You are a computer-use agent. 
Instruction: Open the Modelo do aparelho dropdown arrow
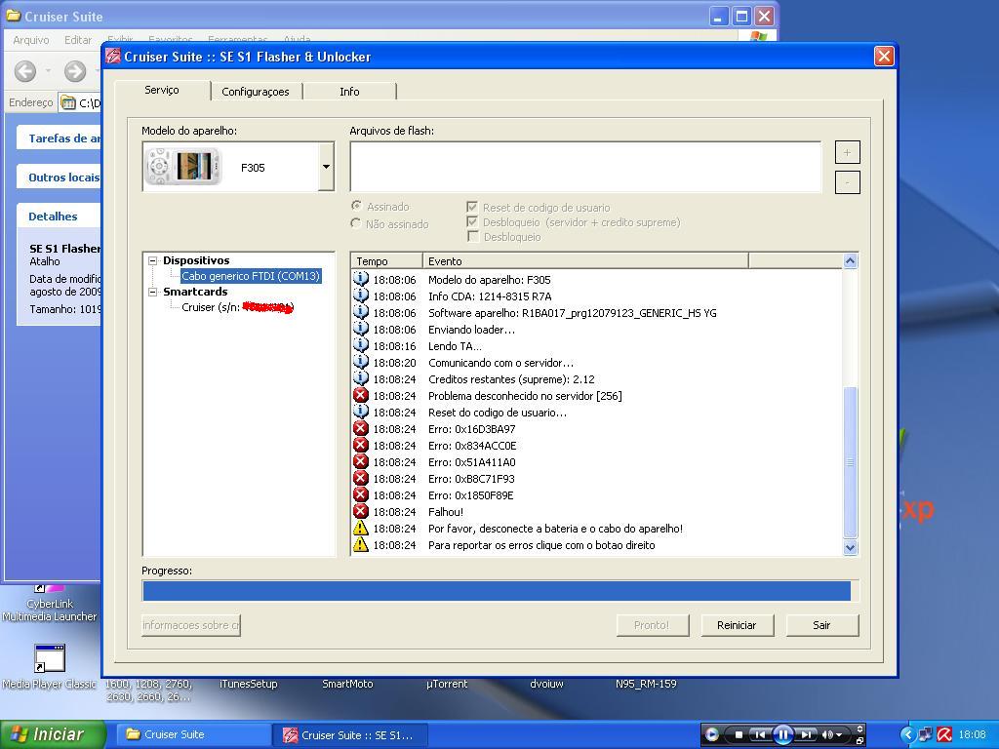[326, 167]
